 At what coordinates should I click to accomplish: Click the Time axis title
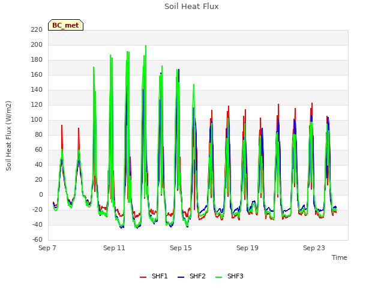pyautogui.click(x=340, y=257)
